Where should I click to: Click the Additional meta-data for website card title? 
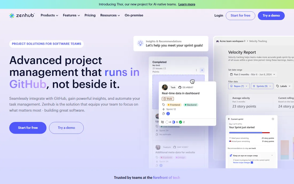click(175, 152)
